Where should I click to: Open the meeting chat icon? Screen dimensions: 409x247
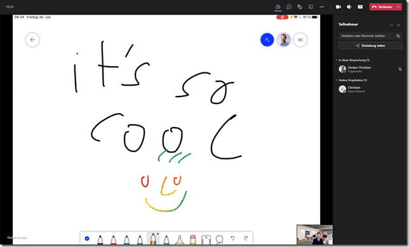[x=289, y=7]
